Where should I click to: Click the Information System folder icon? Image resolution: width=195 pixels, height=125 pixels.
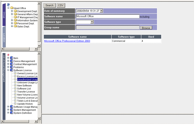click(x=15, y=20)
